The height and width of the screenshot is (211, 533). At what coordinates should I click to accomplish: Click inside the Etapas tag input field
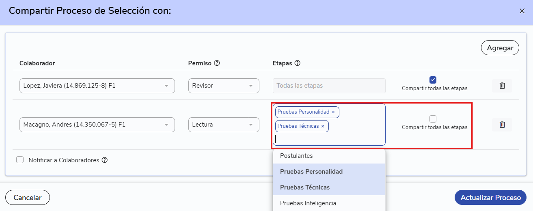[329, 139]
